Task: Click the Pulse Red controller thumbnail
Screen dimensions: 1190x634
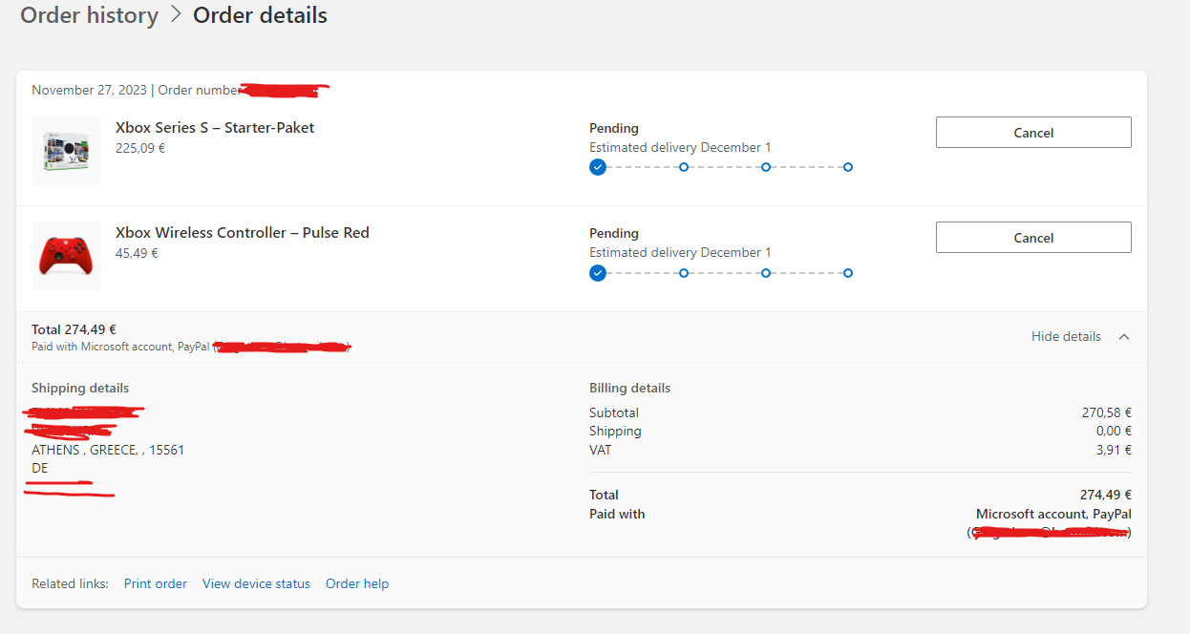Action: coord(66,256)
